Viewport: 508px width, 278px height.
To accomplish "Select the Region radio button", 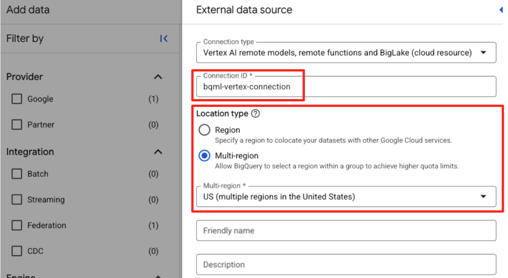I will click(204, 130).
